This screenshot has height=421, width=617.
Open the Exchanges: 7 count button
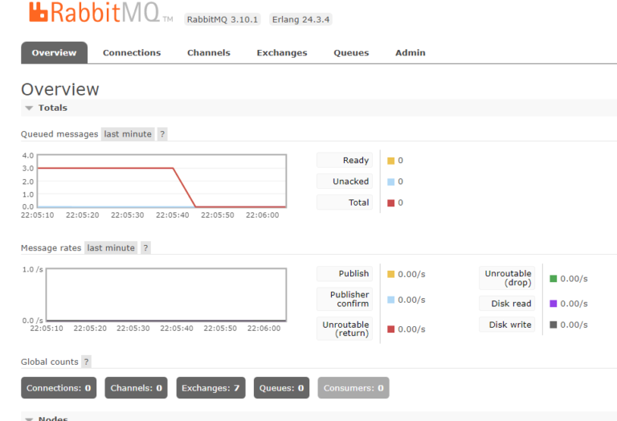pyautogui.click(x=210, y=388)
